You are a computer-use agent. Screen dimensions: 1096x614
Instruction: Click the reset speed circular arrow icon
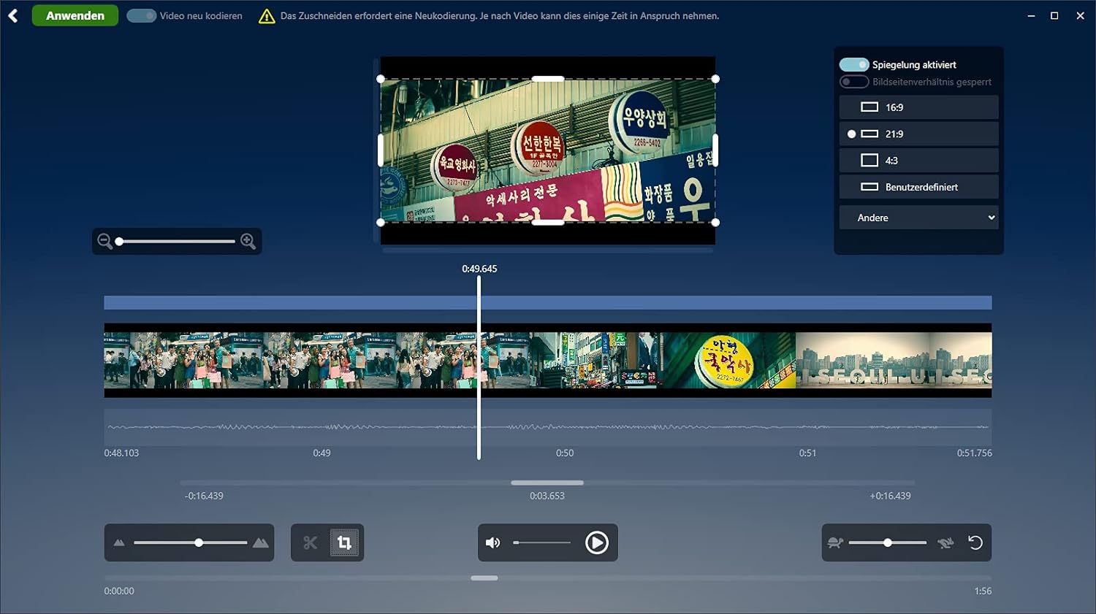pyautogui.click(x=975, y=542)
